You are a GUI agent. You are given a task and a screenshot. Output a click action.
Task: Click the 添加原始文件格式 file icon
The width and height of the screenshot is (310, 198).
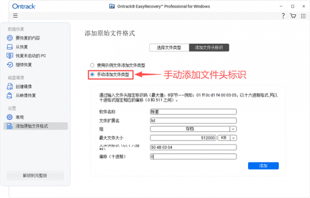[x=10, y=126]
